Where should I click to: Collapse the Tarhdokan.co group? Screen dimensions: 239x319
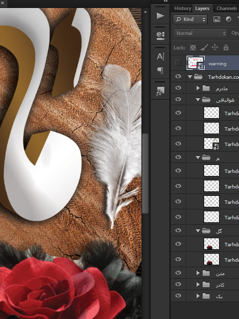190,77
